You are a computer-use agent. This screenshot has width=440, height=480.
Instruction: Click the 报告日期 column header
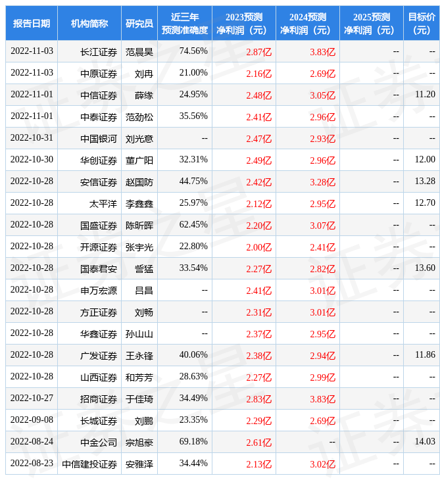pyautogui.click(x=32, y=23)
